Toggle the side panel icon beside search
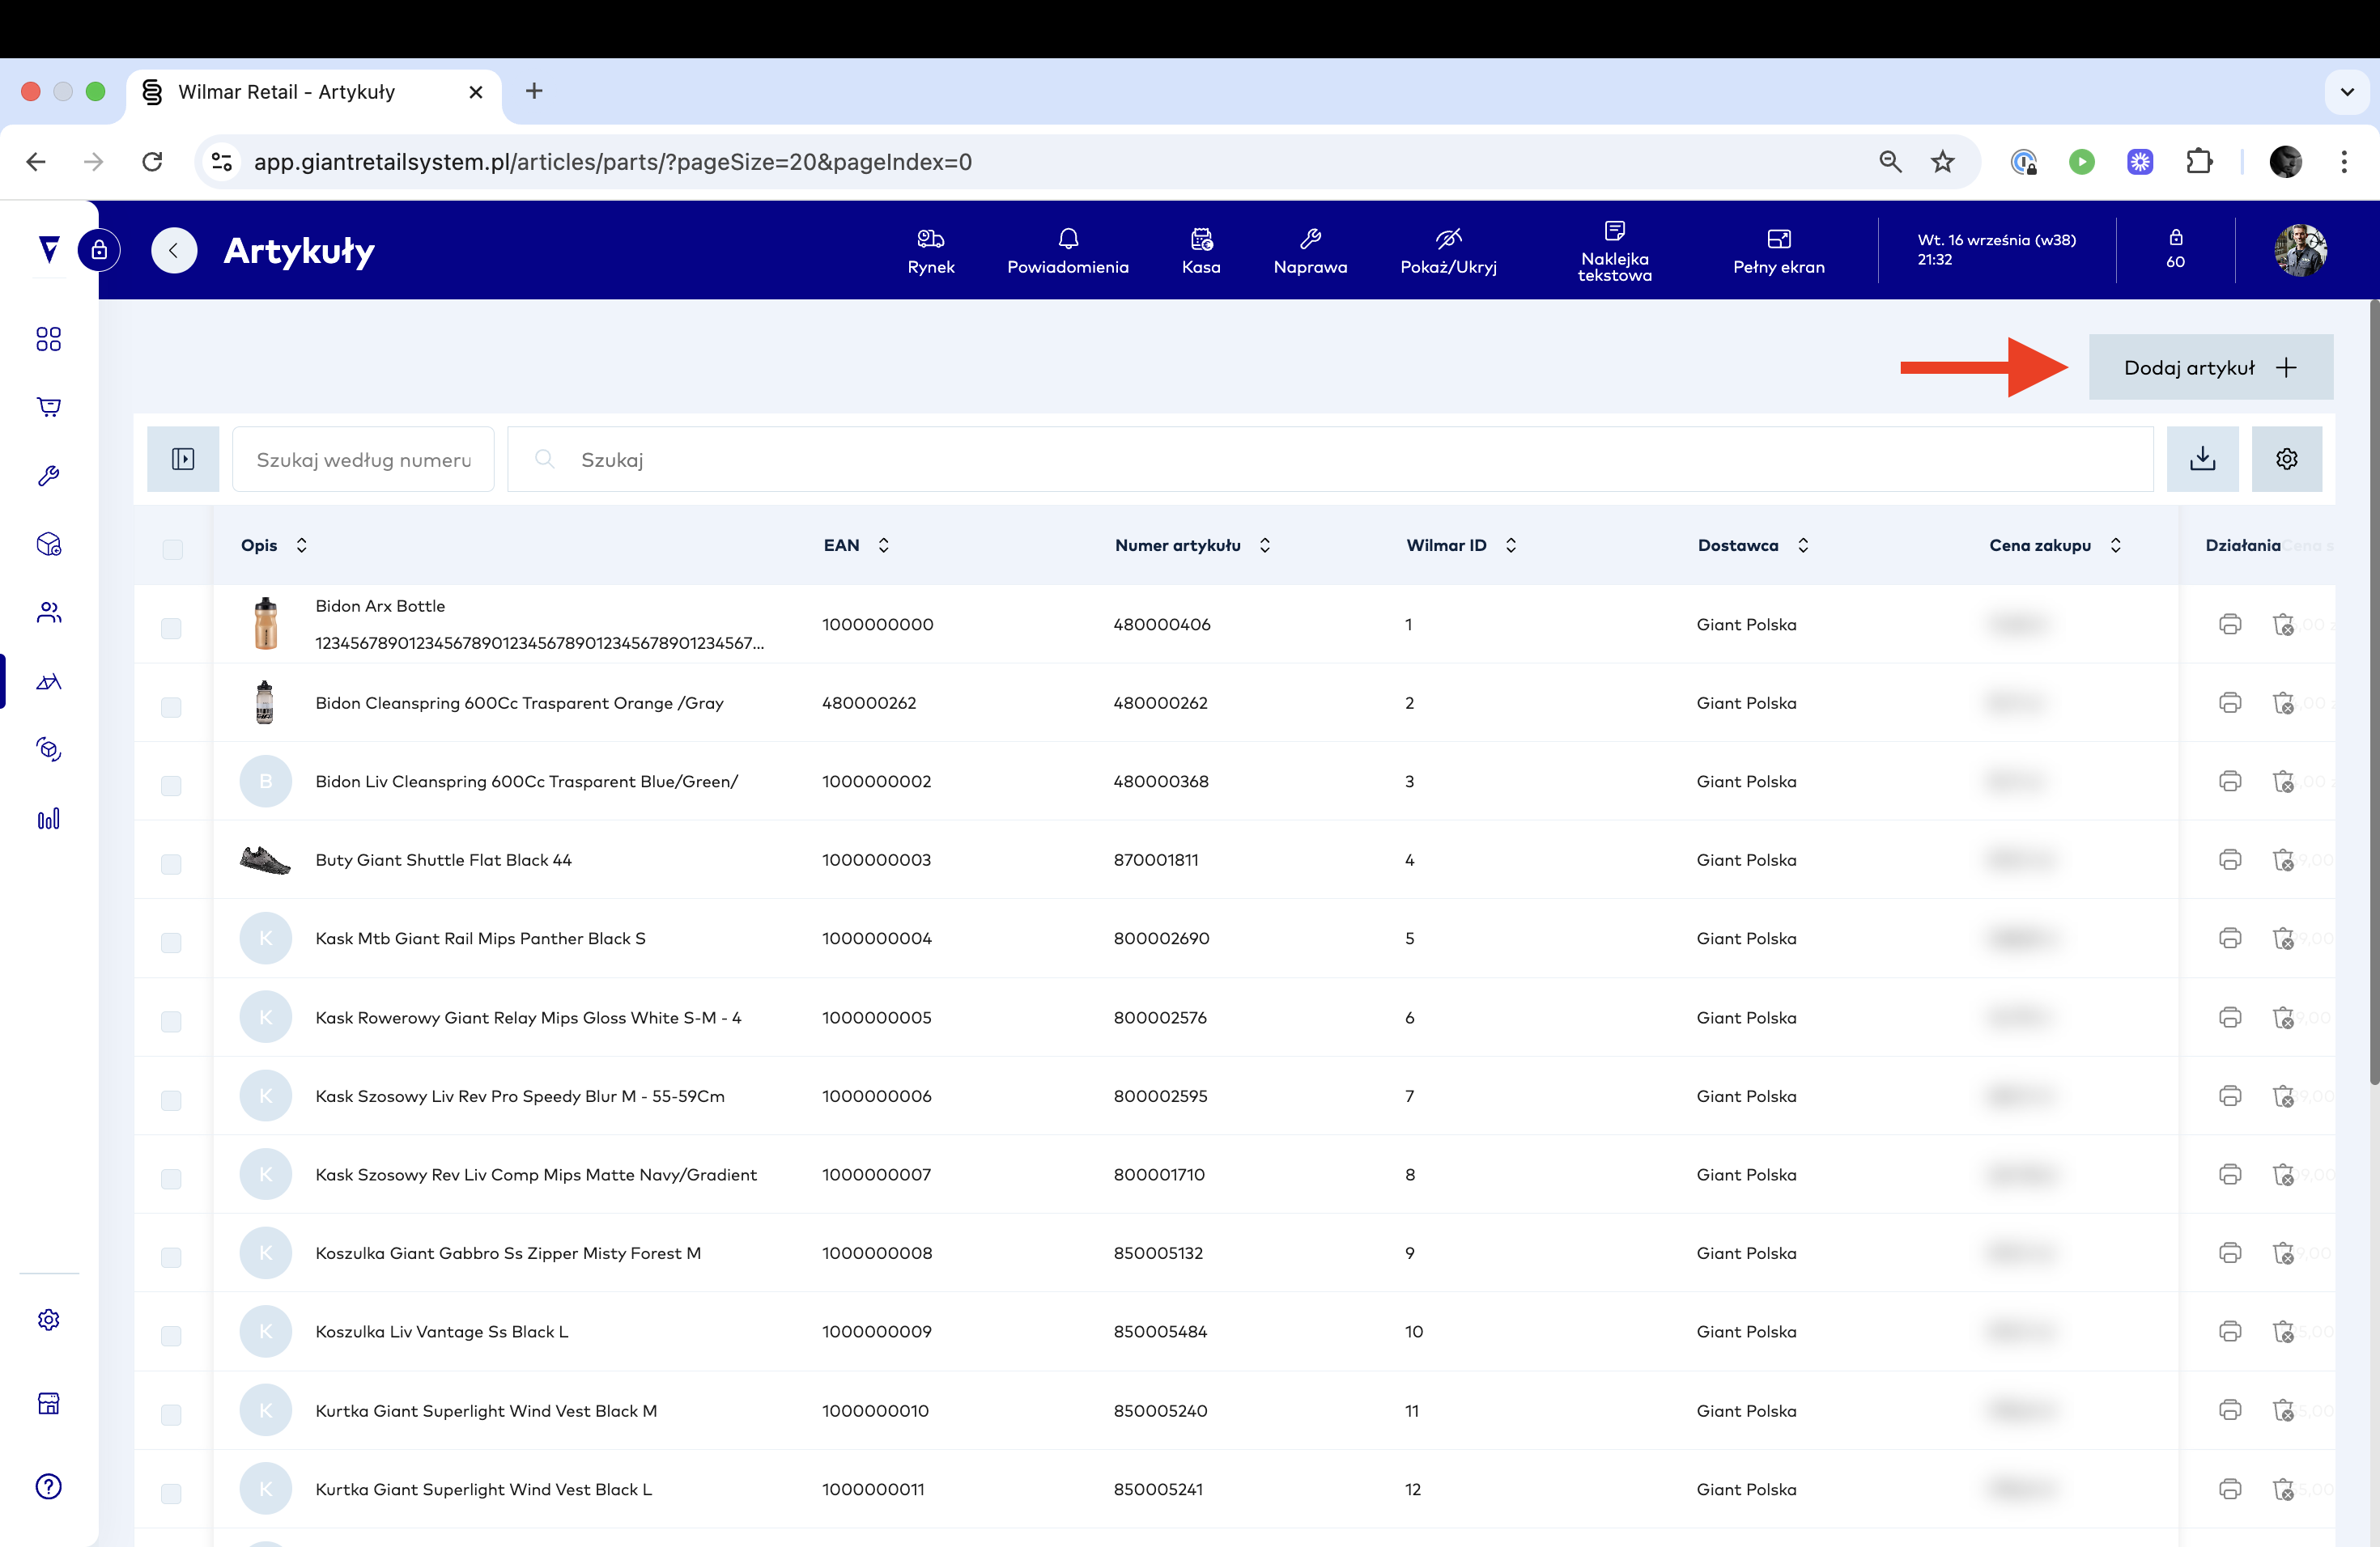 pos(183,459)
